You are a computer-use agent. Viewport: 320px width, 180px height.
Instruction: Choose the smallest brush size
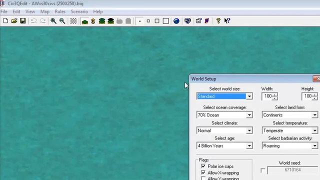140,21
